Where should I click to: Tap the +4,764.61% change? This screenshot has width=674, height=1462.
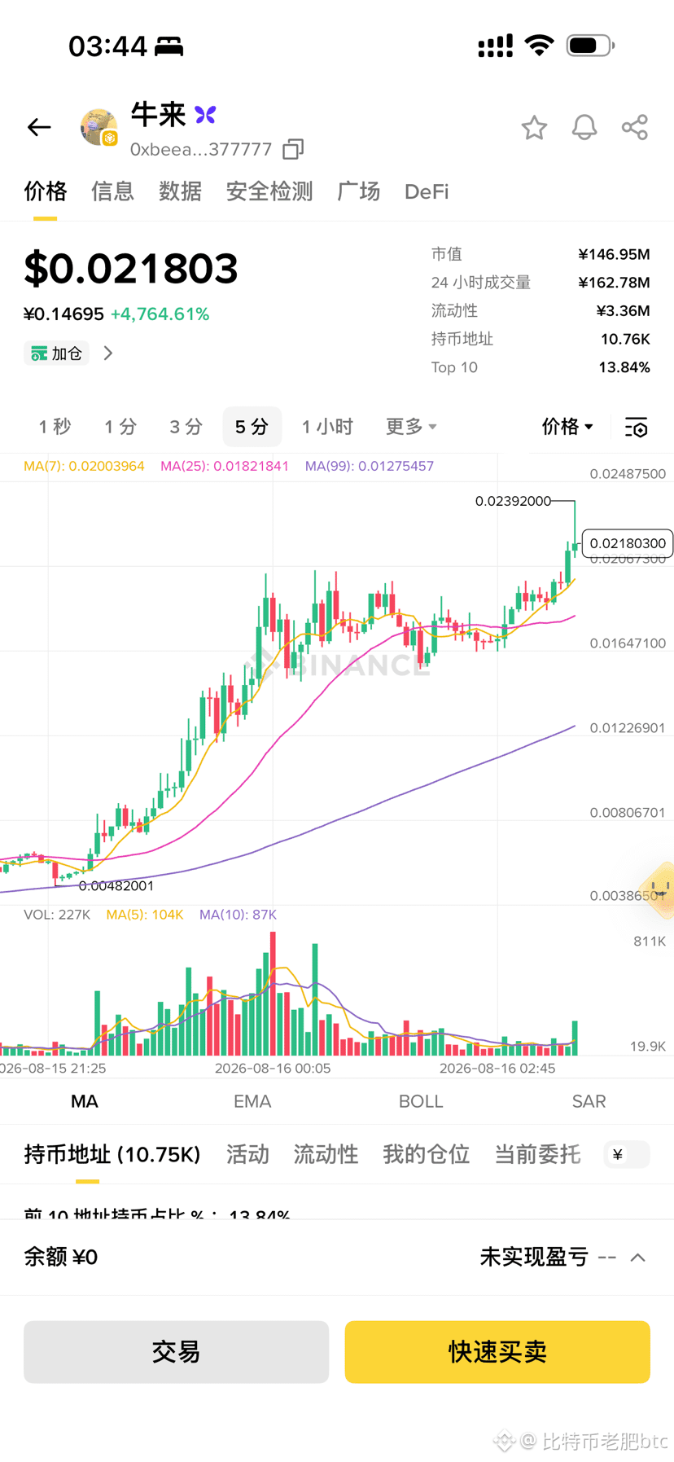160,314
